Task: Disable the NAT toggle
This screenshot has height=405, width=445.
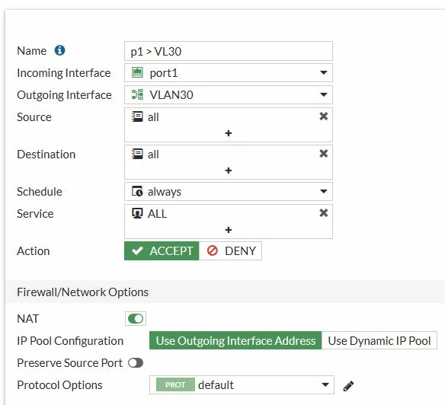Action: [136, 318]
